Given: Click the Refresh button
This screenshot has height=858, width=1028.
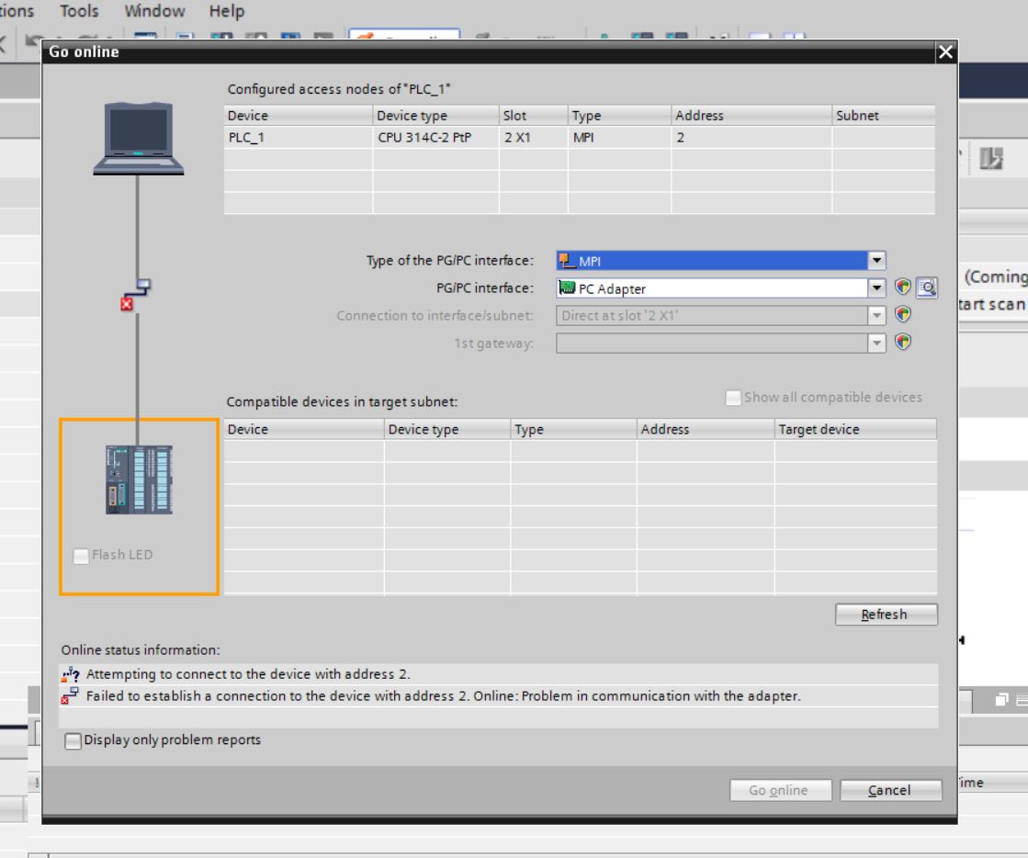Looking at the screenshot, I should [x=886, y=615].
